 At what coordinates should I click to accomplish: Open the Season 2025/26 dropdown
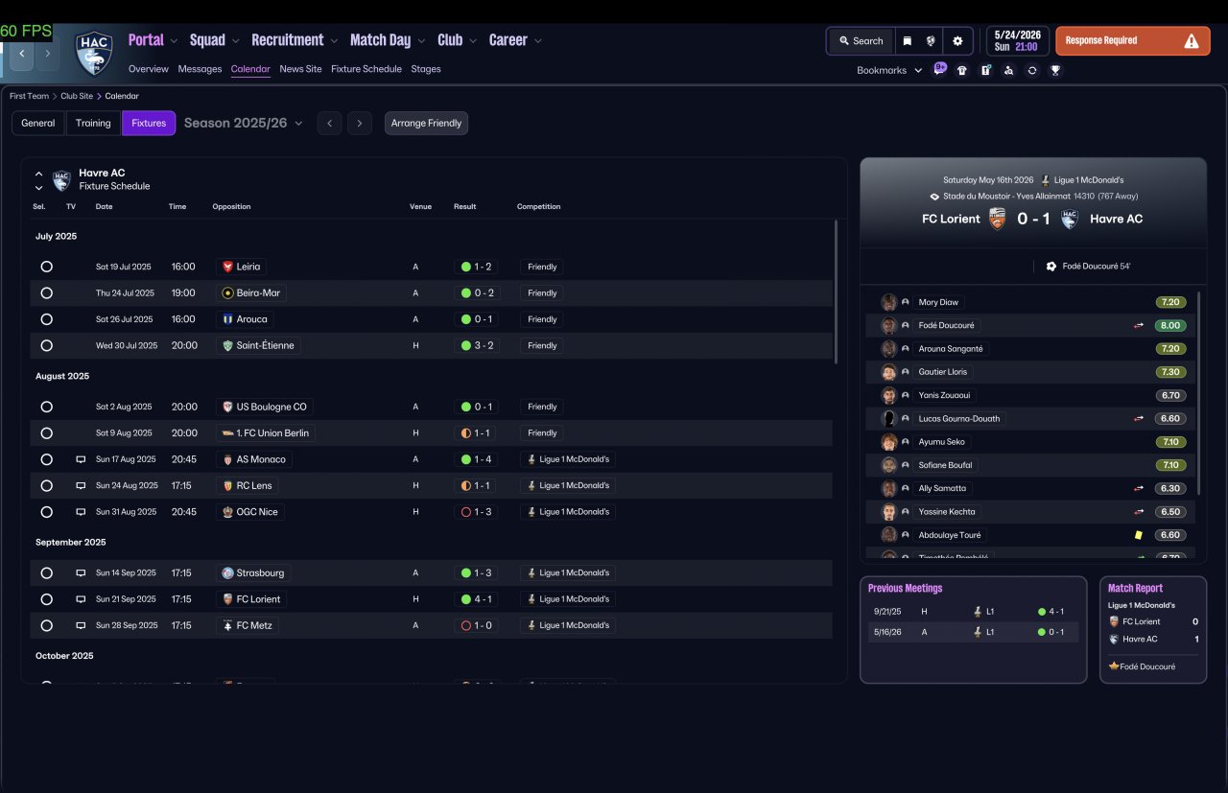point(244,123)
